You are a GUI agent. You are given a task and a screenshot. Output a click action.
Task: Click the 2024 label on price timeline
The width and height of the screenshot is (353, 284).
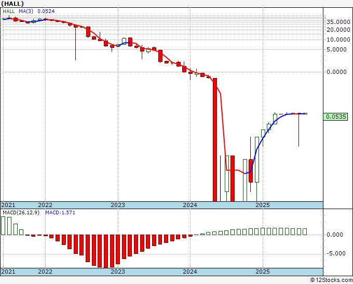190,205
